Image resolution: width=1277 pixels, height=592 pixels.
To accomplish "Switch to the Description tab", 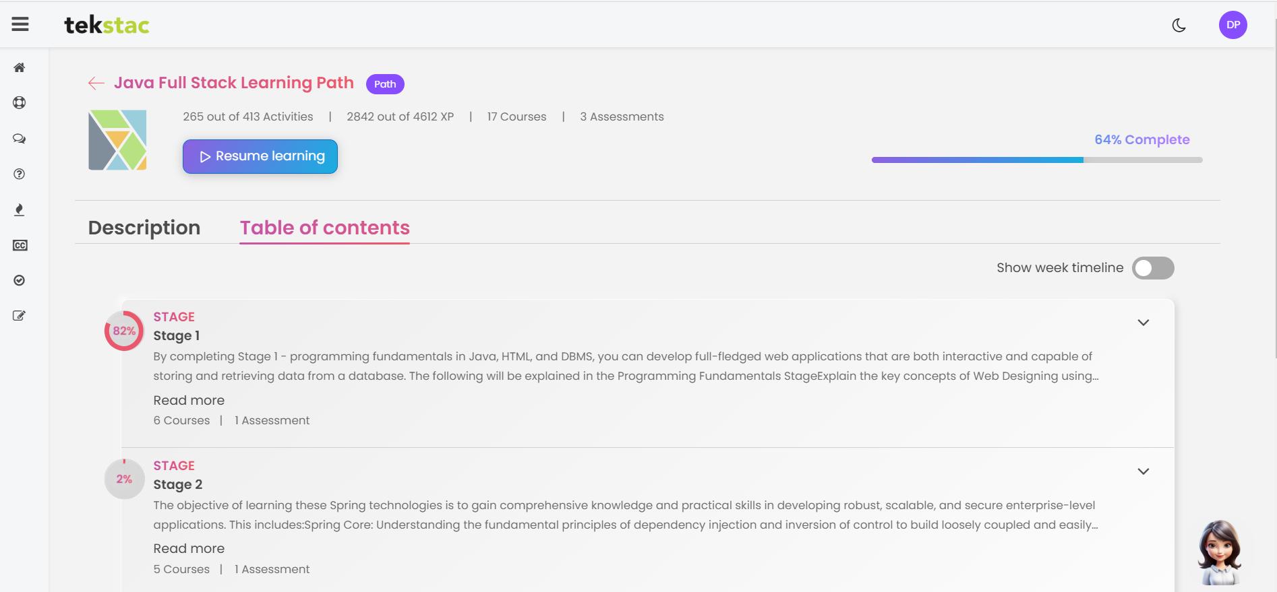I will pyautogui.click(x=144, y=228).
